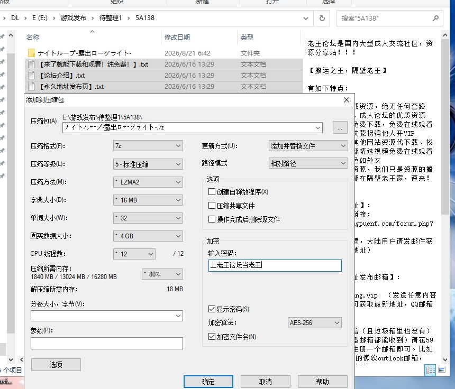455x389 pixels.
Task: Uncheck 显示密码 checkbox
Action: (x=212, y=309)
